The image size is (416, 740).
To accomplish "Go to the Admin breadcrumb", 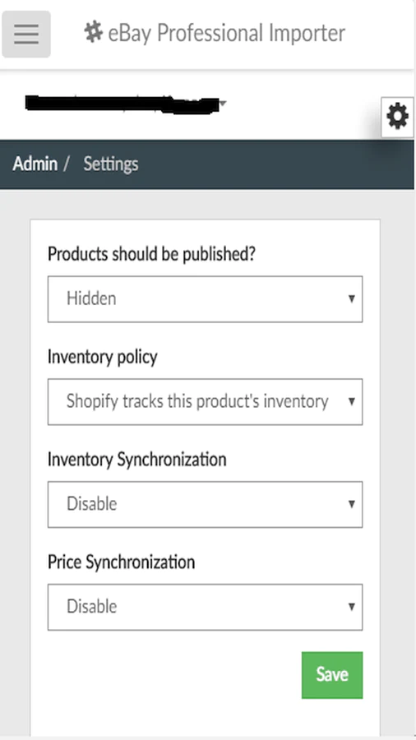I will click(x=35, y=164).
